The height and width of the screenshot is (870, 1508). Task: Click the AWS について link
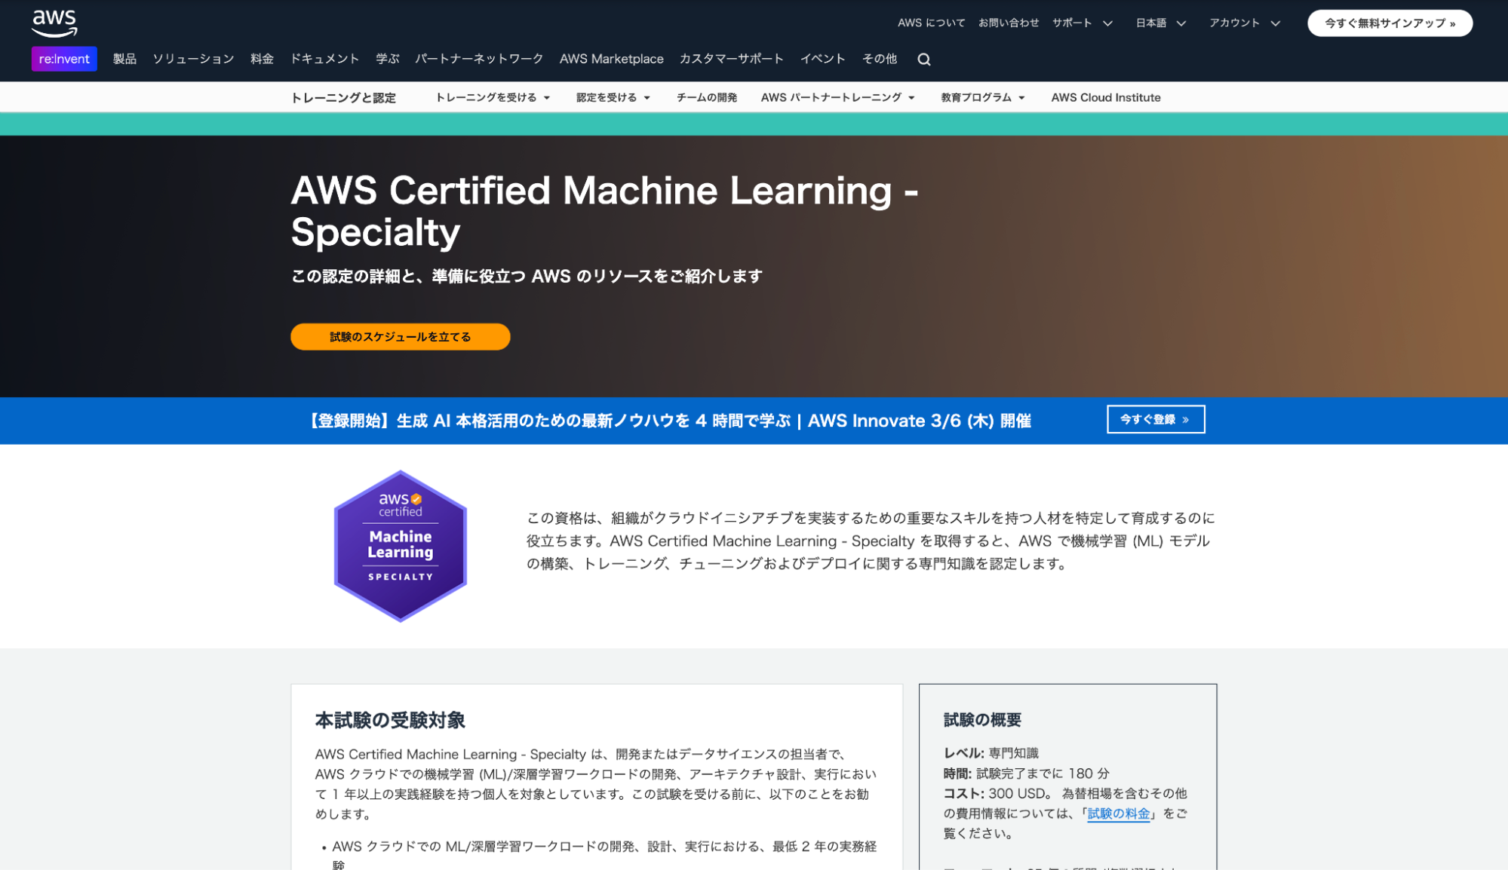pyautogui.click(x=931, y=23)
